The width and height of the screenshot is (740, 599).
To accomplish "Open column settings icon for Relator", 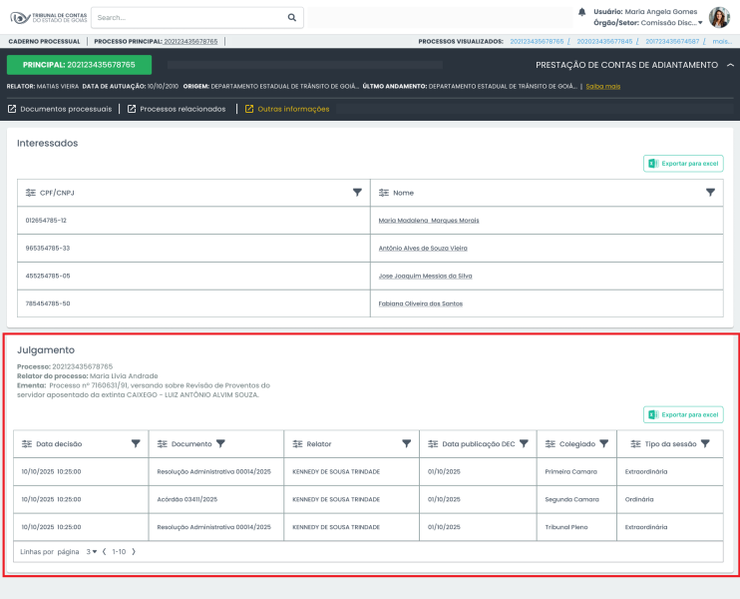I will 296,443.
